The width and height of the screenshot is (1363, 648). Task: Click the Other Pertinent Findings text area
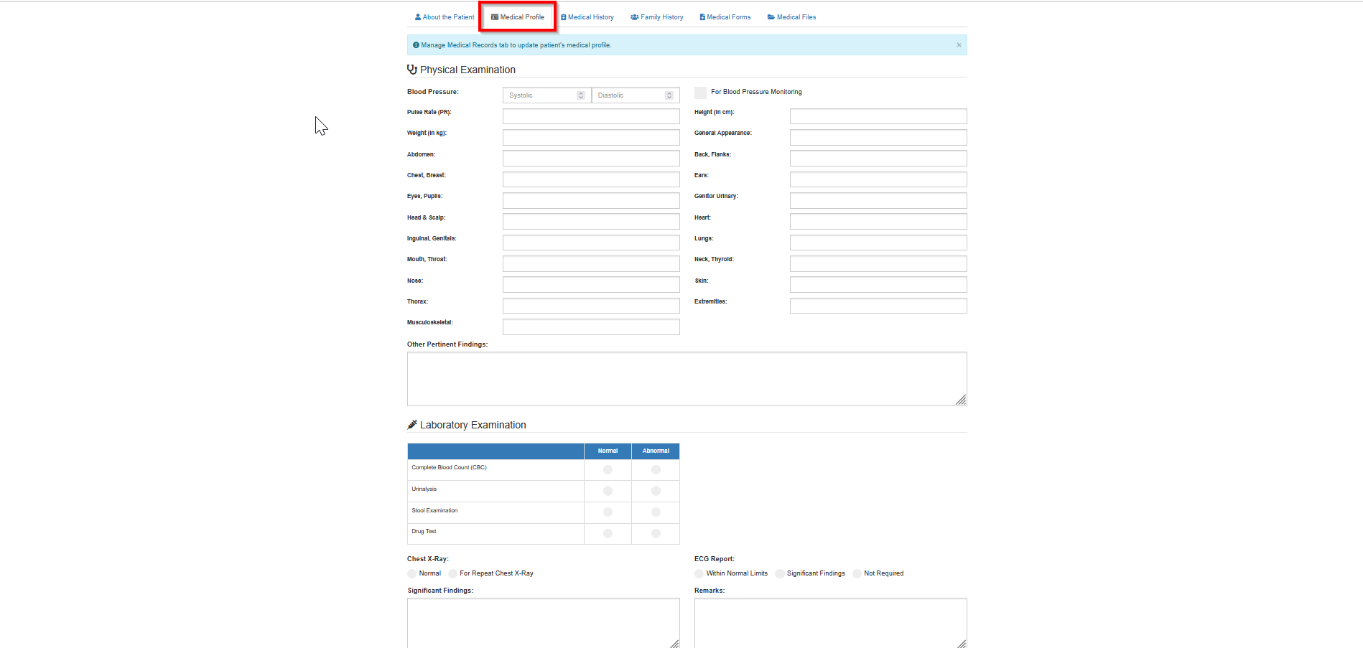687,379
